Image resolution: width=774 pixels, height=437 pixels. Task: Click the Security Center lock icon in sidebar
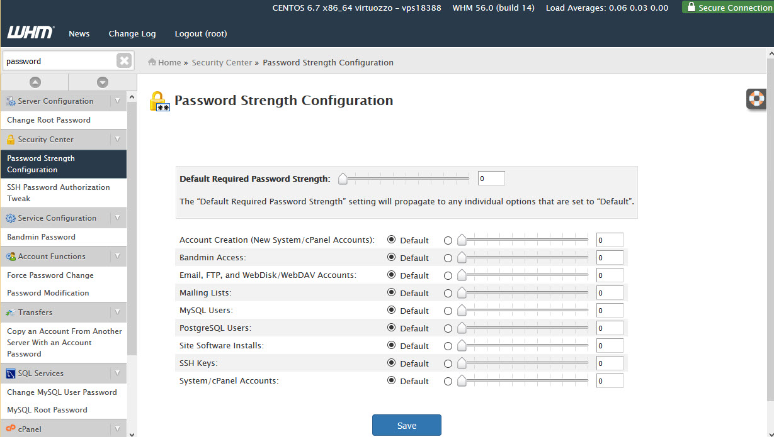click(11, 140)
